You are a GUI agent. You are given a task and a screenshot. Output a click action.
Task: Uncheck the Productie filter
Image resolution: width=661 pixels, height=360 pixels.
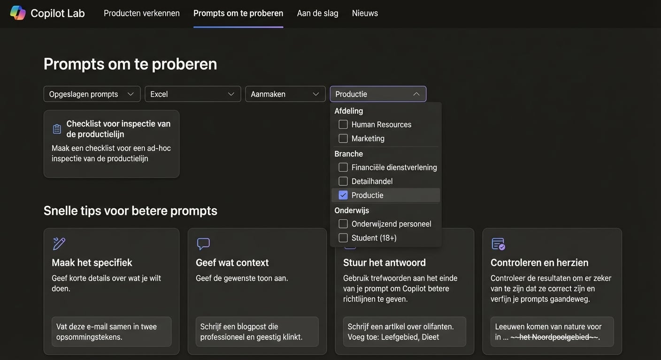pyautogui.click(x=343, y=195)
